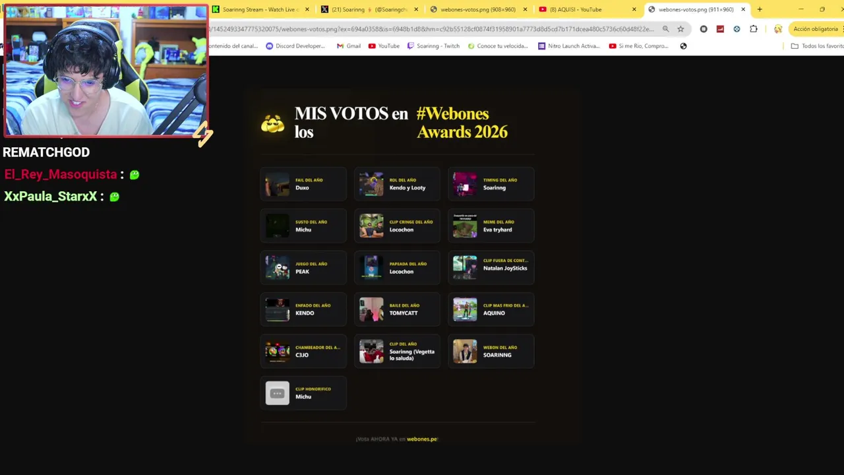Click the green emote after XxPaula_StarX
The height and width of the screenshot is (475, 844).
[x=114, y=197]
